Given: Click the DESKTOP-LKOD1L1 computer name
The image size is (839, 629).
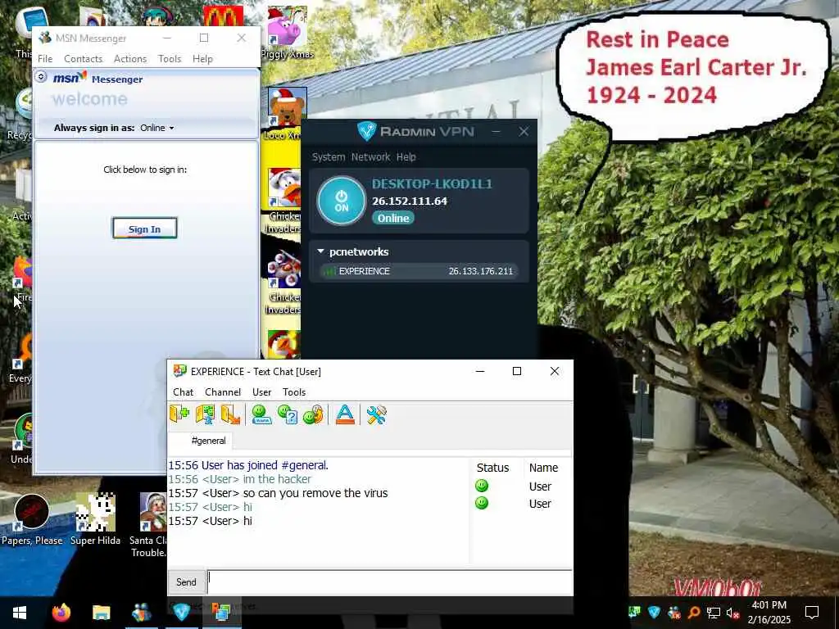Looking at the screenshot, I should click(432, 184).
